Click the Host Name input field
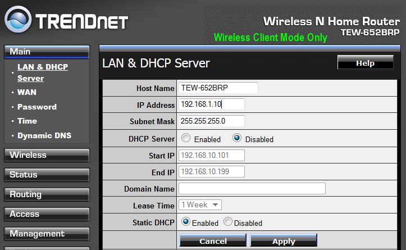The height and width of the screenshot is (250, 406). tap(218, 88)
